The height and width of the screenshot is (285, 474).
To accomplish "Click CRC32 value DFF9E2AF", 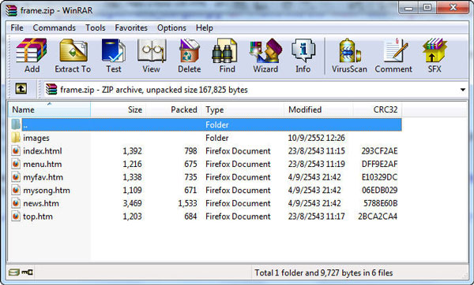I will 379,165.
